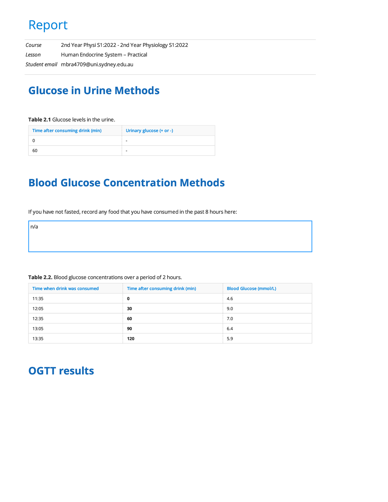388x502 pixels.
Task: Select the Urinary glucose column header
Action: click(x=149, y=131)
